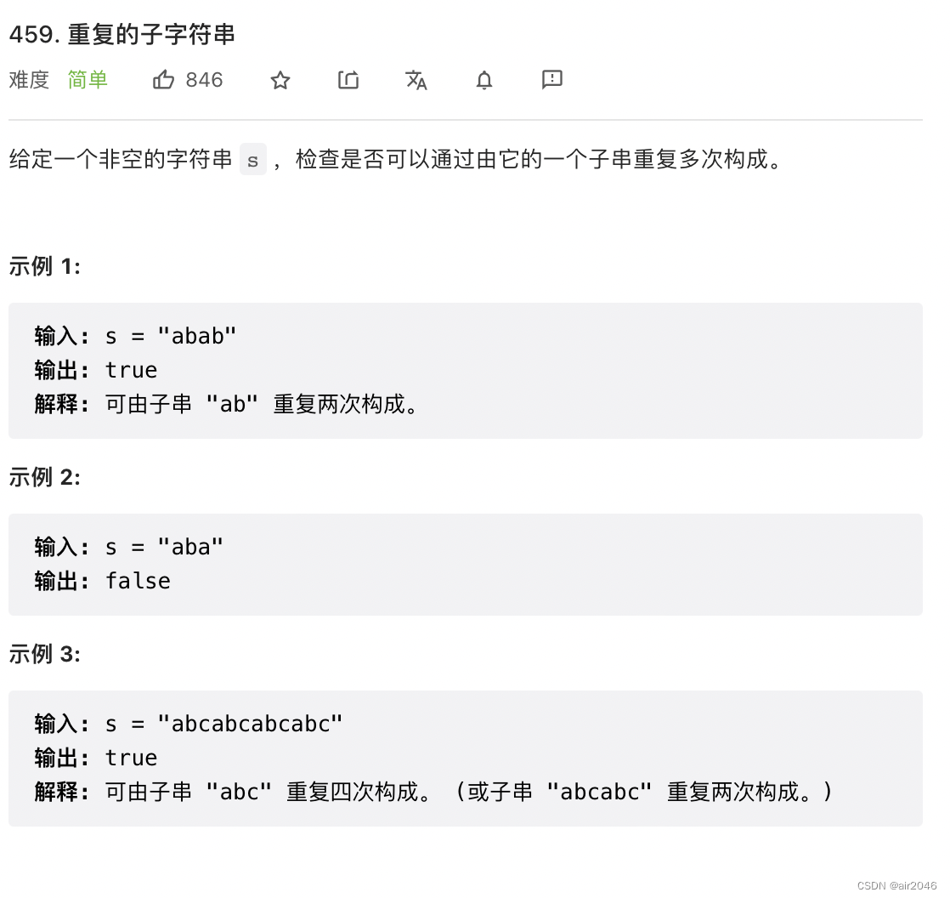Open the share options icon
The image size is (950, 898).
pos(348,79)
